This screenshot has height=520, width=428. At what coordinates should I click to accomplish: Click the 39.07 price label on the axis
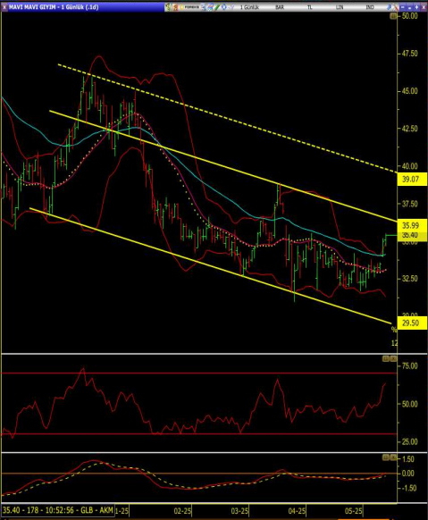[x=411, y=180]
